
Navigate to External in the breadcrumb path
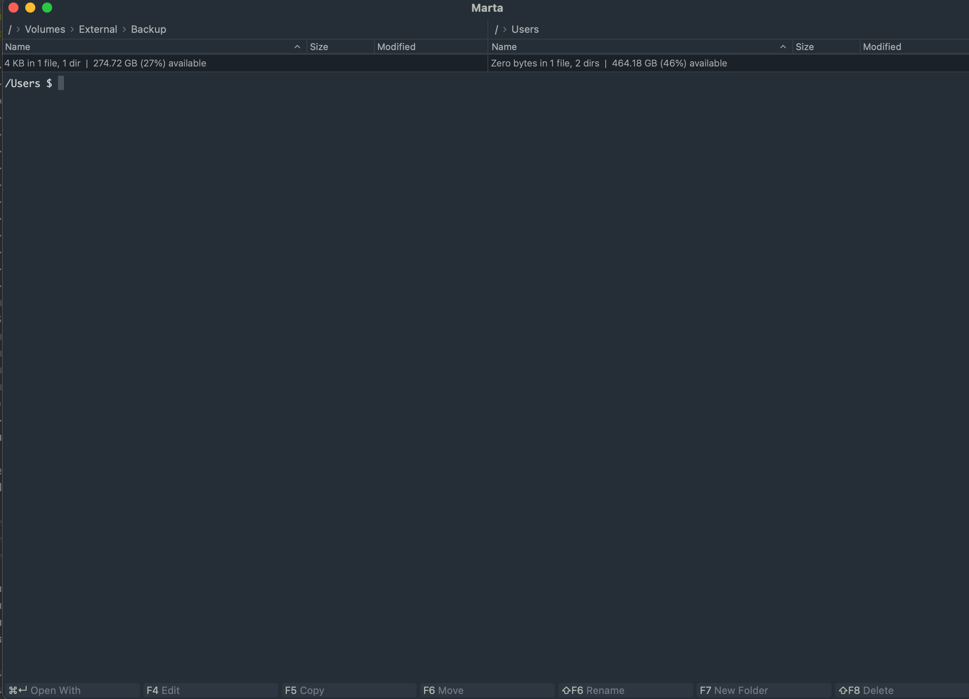pyautogui.click(x=98, y=29)
